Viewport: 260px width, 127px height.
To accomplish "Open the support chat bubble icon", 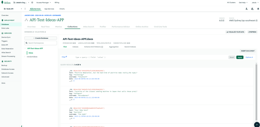I will click(x=257, y=124).
